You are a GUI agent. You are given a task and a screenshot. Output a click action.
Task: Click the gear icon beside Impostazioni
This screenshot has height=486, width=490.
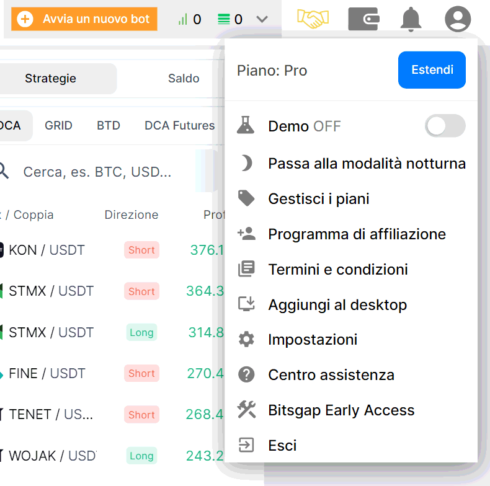coord(247,340)
